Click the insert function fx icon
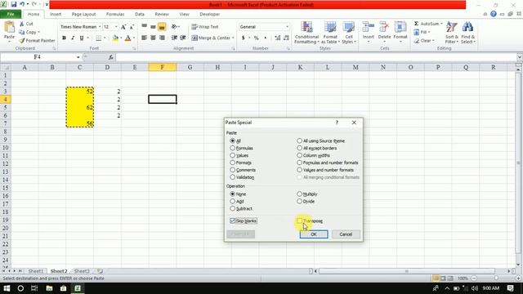523x294 pixels. coord(111,57)
